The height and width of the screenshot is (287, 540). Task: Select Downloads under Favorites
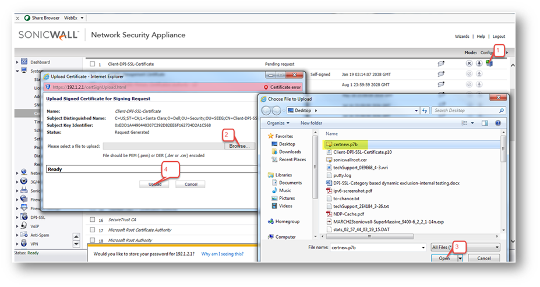[x=287, y=151]
